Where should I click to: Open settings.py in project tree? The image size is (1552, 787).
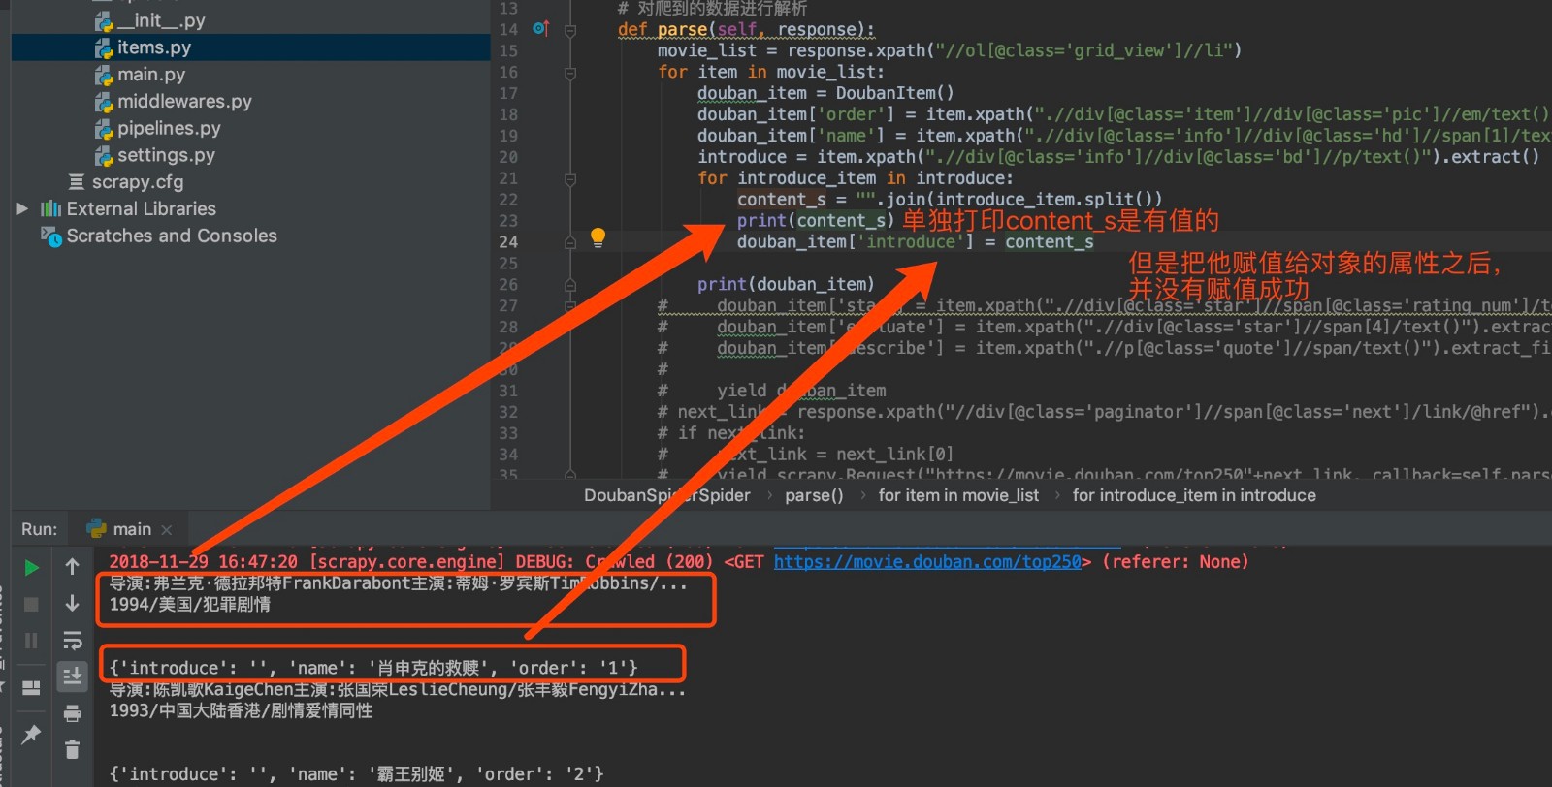click(x=166, y=155)
